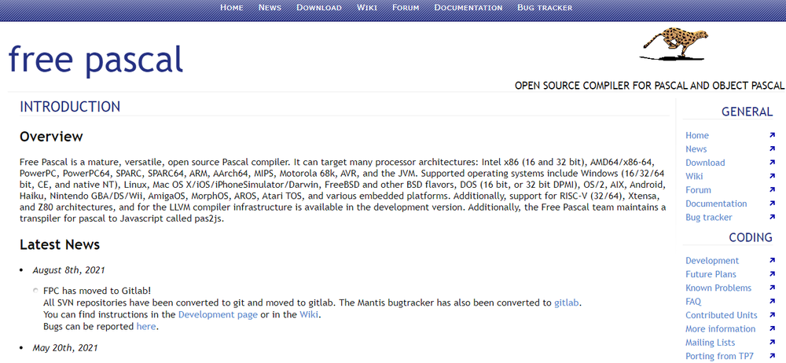The height and width of the screenshot is (363, 786).
Task: Open sidebar News link
Action: [x=696, y=149]
